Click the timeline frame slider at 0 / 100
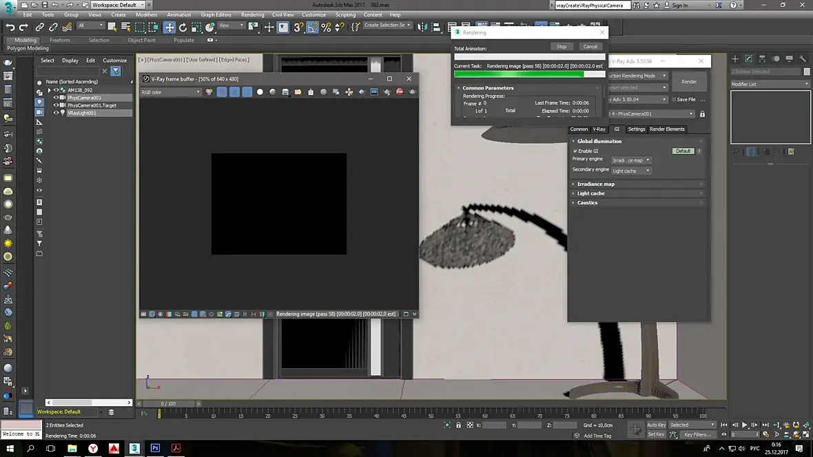The width and height of the screenshot is (813, 457). pos(168,404)
